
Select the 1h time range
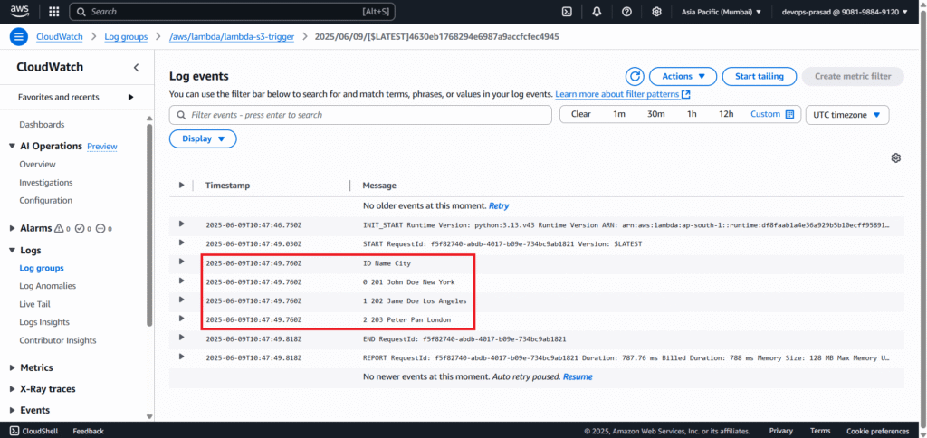click(692, 114)
